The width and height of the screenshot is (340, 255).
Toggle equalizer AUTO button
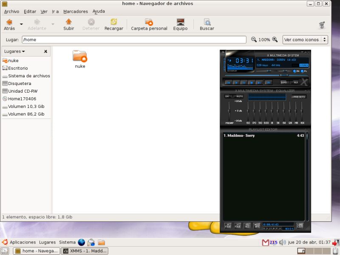[239, 96]
